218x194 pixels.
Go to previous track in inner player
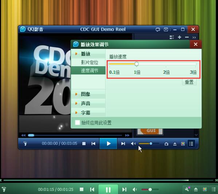94,144
